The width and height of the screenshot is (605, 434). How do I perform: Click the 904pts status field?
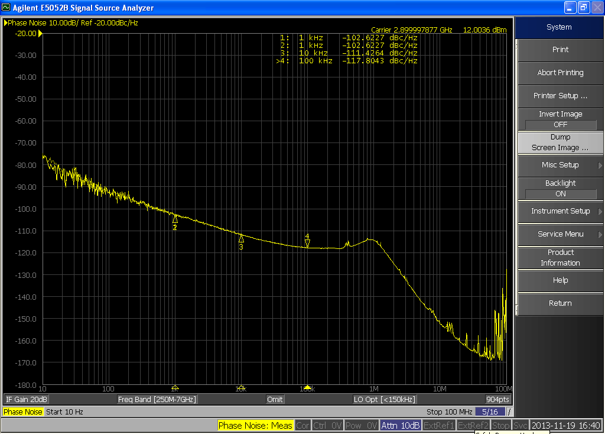coord(497,400)
